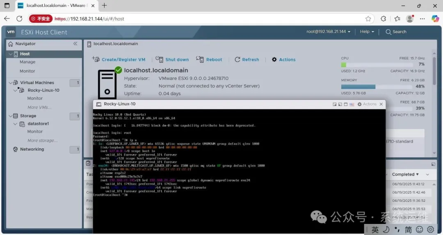Click the IME settings gear icon

tap(431, 229)
